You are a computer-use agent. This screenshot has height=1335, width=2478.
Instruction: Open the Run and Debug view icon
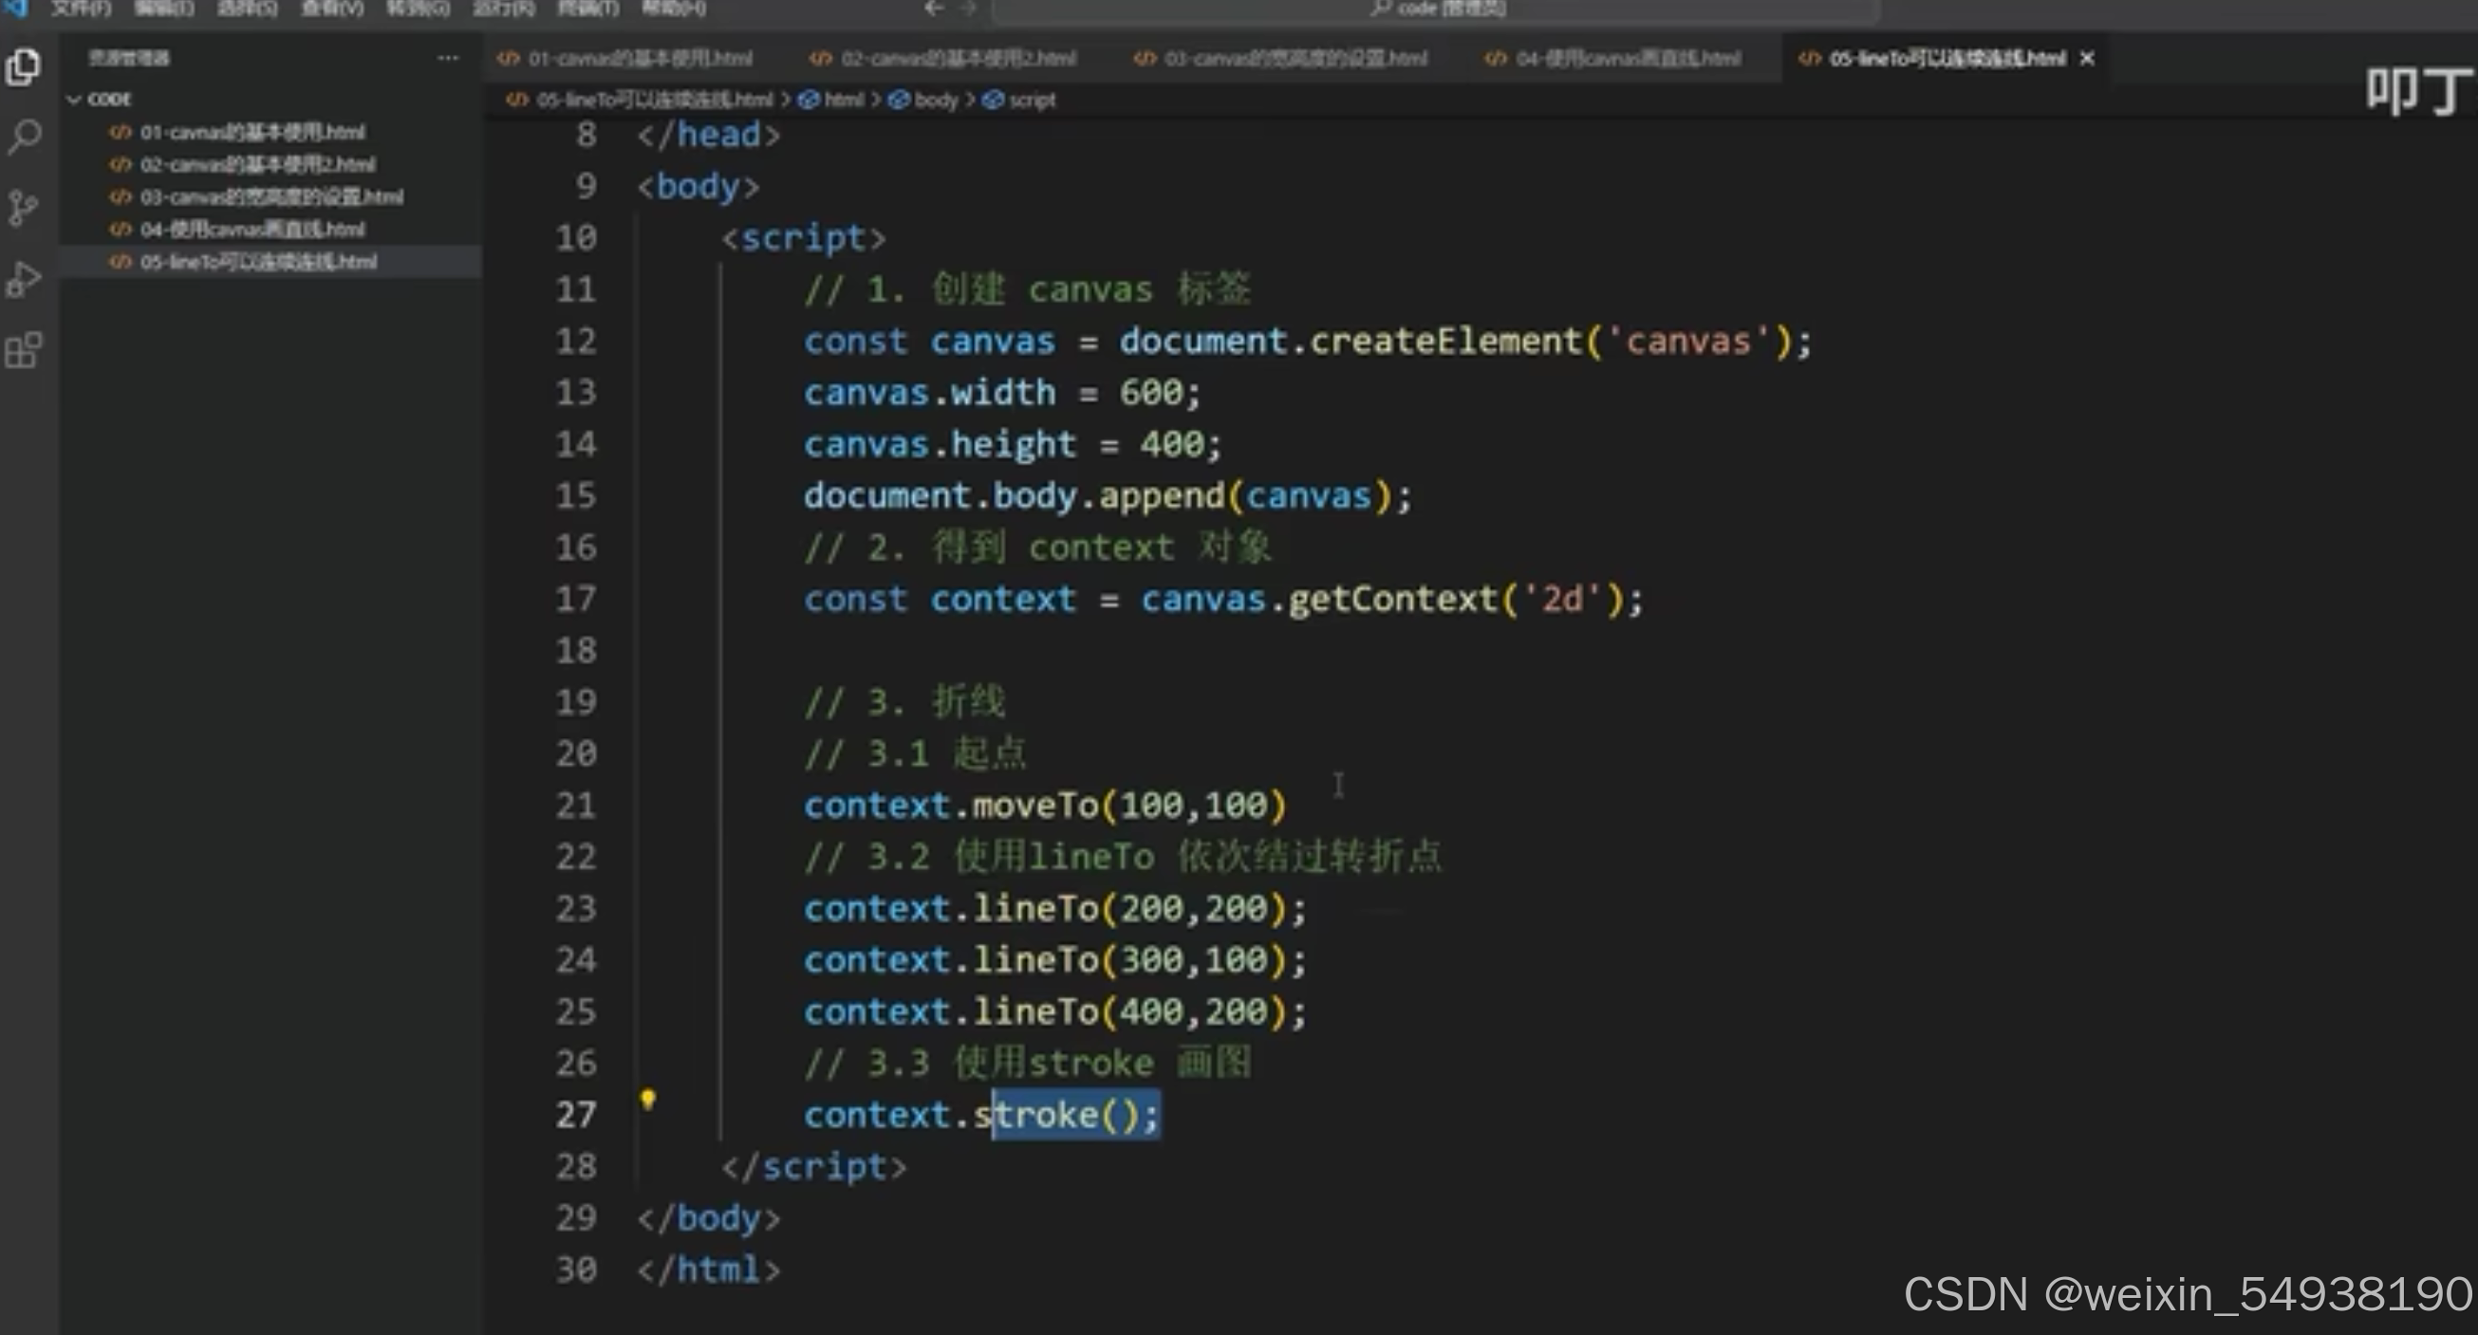[x=23, y=279]
